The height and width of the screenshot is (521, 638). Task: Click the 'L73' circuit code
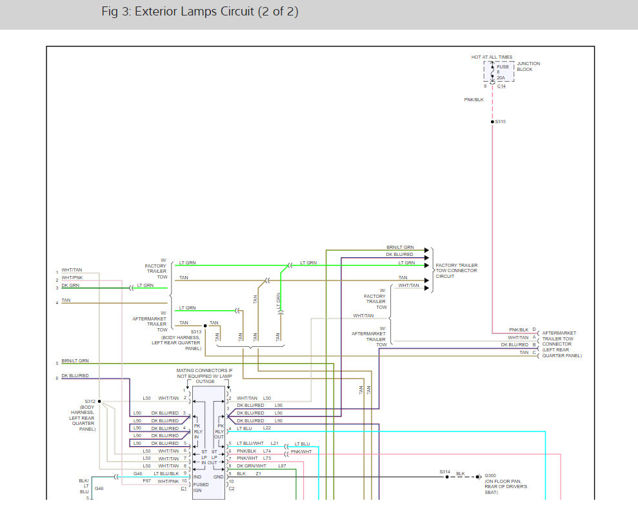coord(267,458)
